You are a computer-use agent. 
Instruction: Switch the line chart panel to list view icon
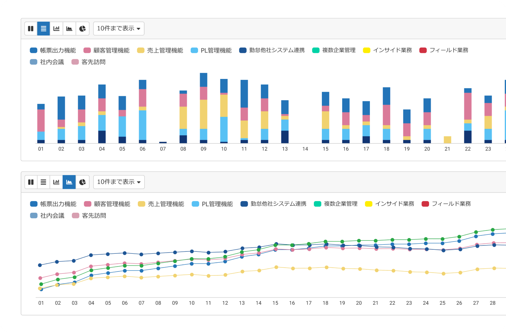44,182
